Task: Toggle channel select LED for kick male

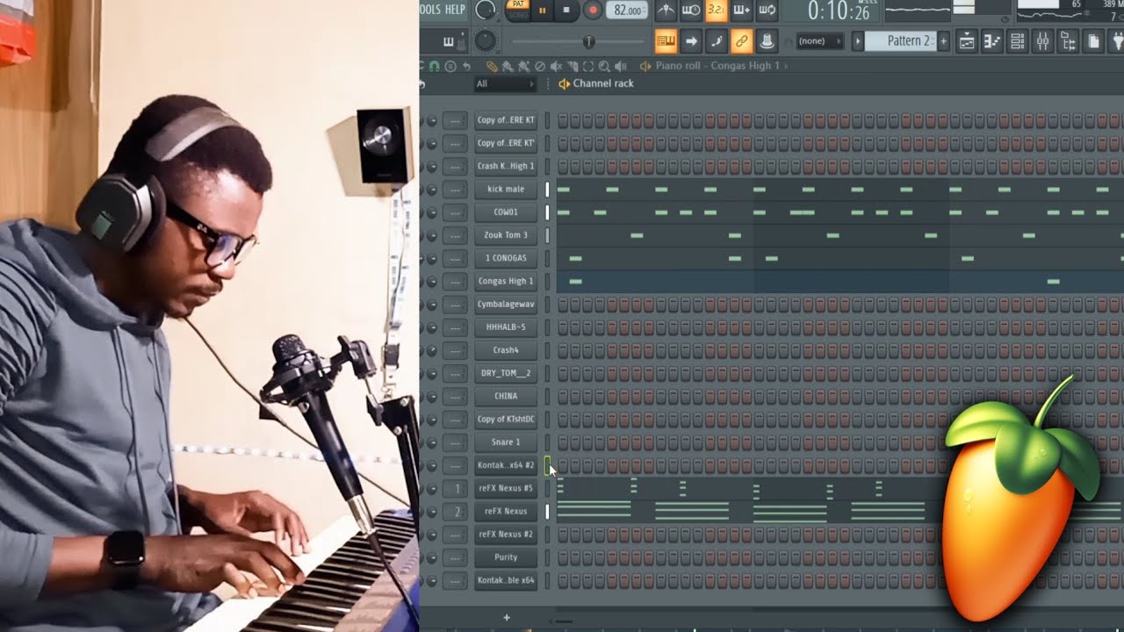Action: click(x=547, y=189)
